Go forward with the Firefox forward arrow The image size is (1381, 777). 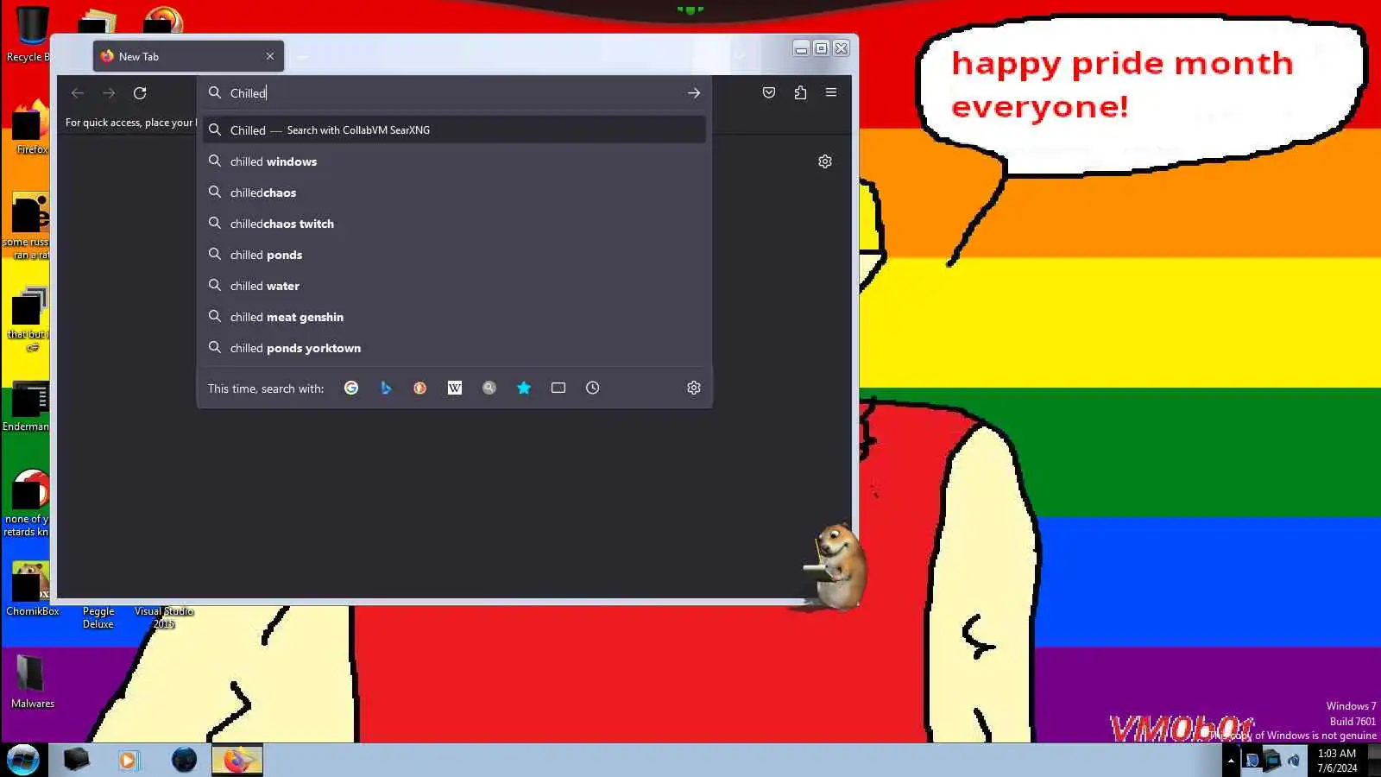(x=109, y=93)
